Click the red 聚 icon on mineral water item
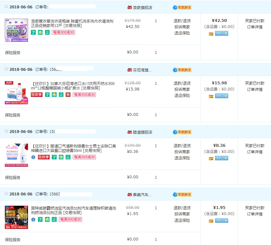 pyautogui.click(x=68, y=95)
